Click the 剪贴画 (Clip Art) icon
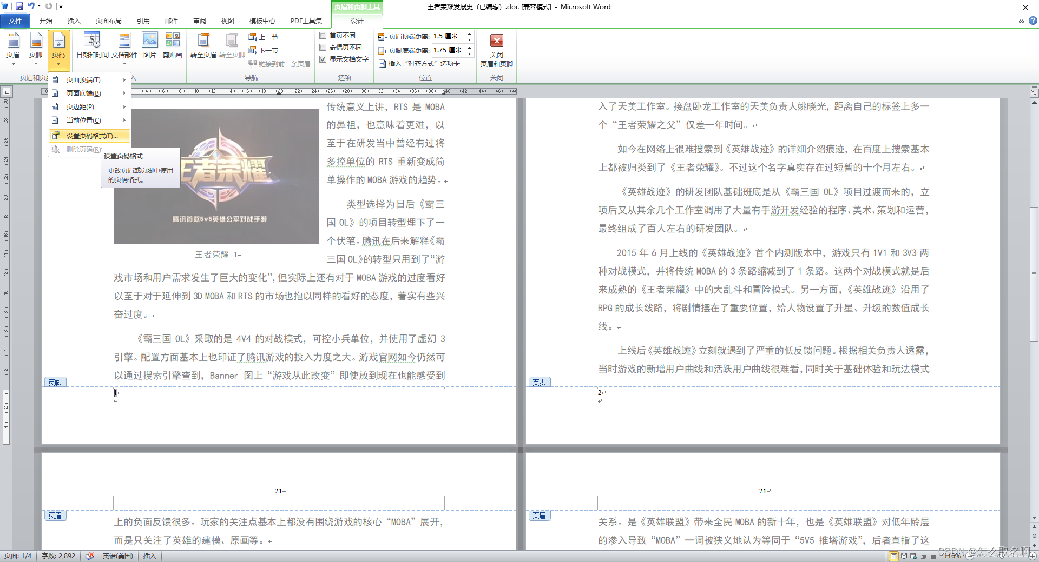This screenshot has height=562, width=1039. click(x=173, y=45)
